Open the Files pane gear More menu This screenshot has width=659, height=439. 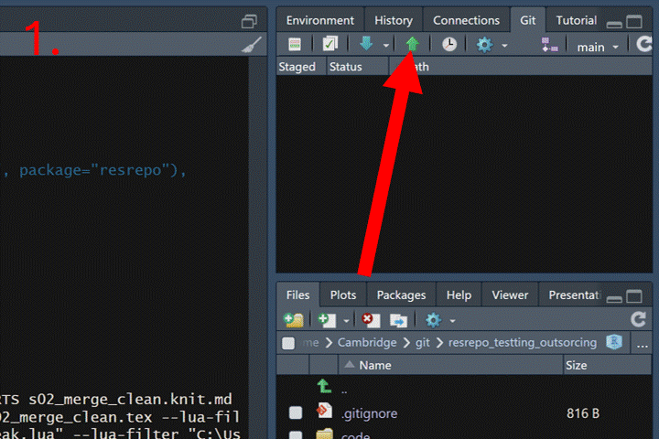433,320
